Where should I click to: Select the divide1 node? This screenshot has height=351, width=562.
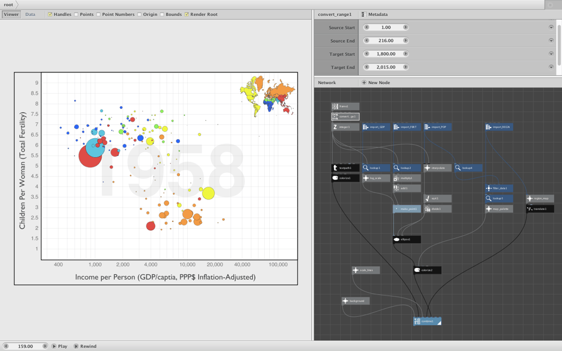[438, 209]
